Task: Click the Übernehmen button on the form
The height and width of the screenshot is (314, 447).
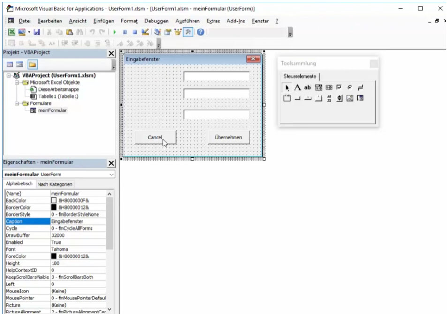Action: pos(228,138)
